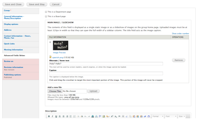Click the Hola? Hello? image thumbnail
This screenshot has height=124, width=198.
[60, 45]
